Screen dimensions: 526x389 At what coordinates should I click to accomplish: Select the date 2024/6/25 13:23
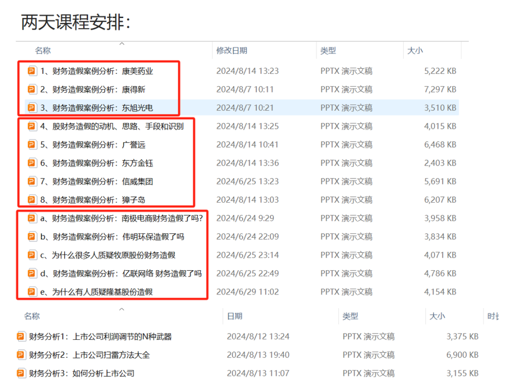[x=247, y=181]
